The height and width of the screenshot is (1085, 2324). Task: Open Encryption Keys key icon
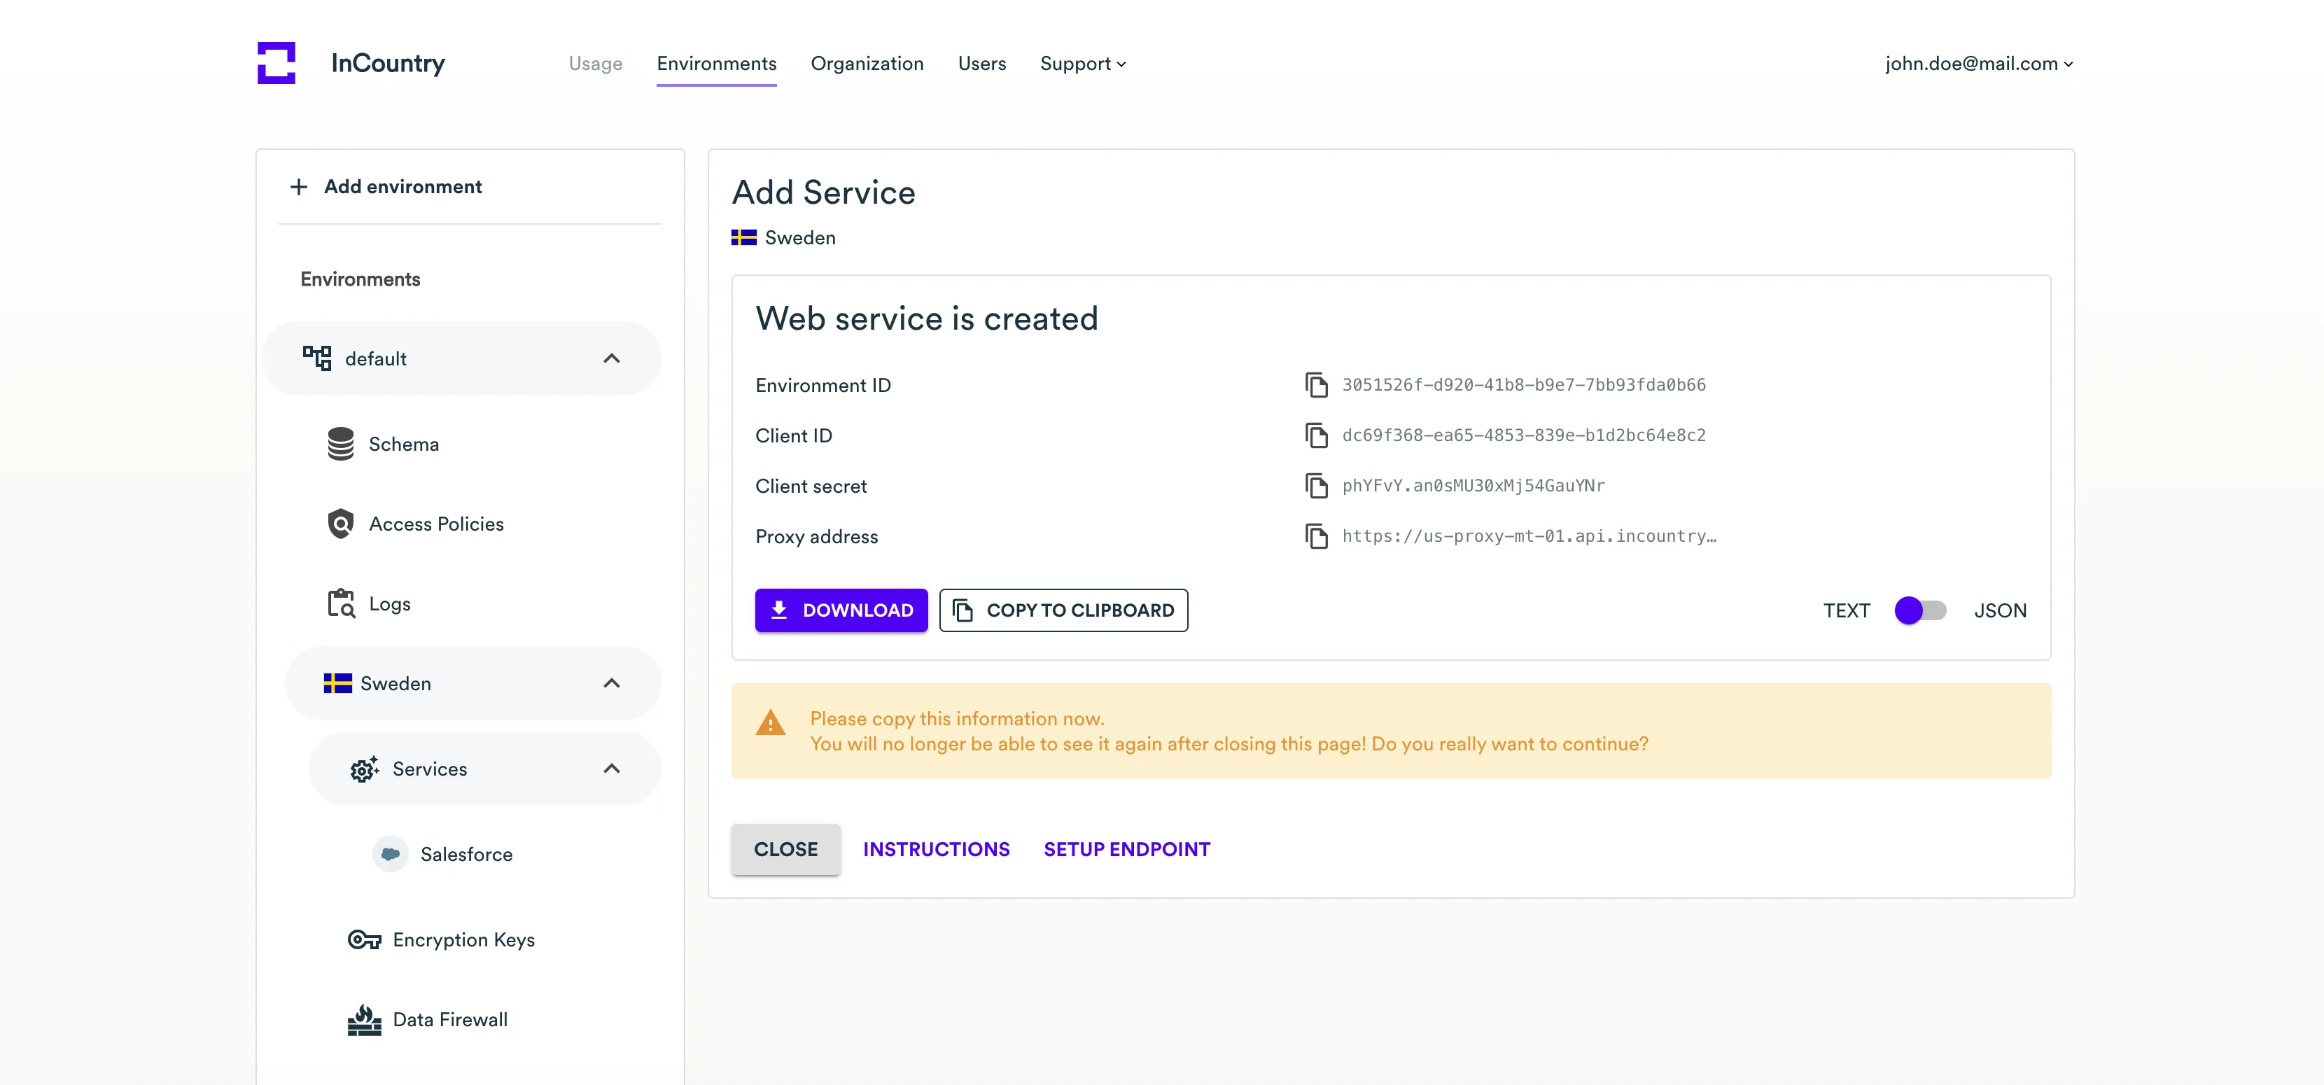click(x=363, y=940)
